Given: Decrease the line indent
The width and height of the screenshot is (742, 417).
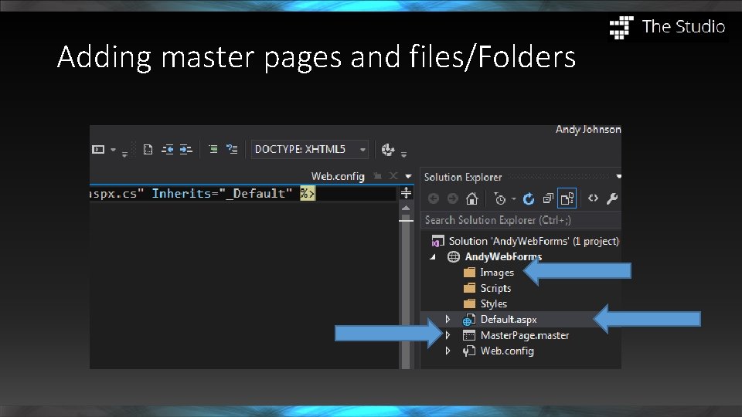Looking at the screenshot, I should pos(168,149).
